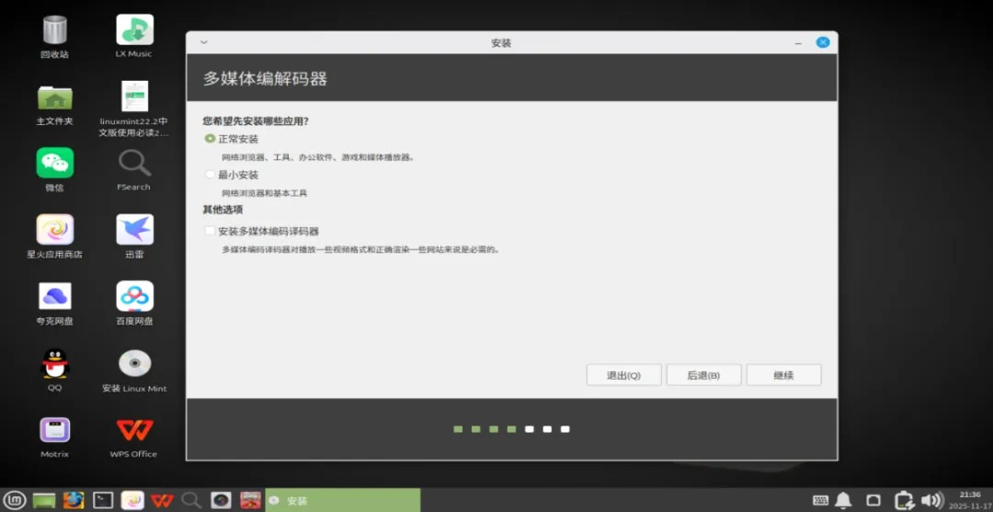Launch 迅雷 from the desktop
Viewport: 993px width, 512px height.
click(134, 229)
